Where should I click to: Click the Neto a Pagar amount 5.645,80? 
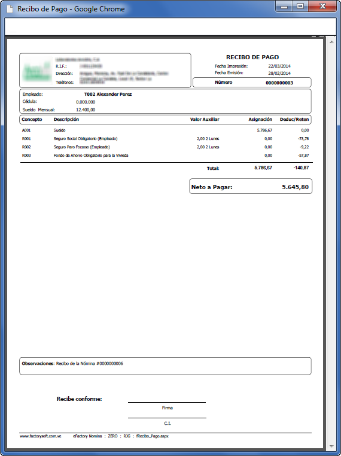pos(295,187)
